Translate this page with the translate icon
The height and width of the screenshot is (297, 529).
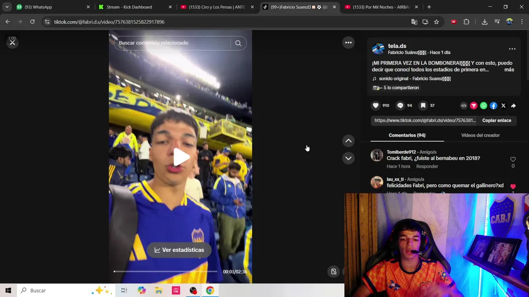(414, 22)
